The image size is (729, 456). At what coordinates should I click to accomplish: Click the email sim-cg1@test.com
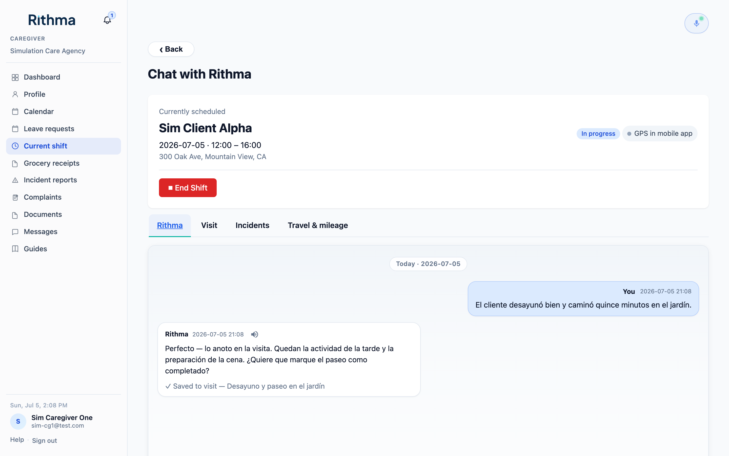(x=57, y=426)
